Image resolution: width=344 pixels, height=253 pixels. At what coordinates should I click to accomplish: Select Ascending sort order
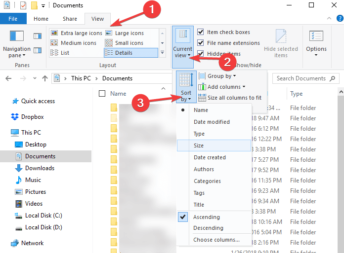click(x=214, y=217)
